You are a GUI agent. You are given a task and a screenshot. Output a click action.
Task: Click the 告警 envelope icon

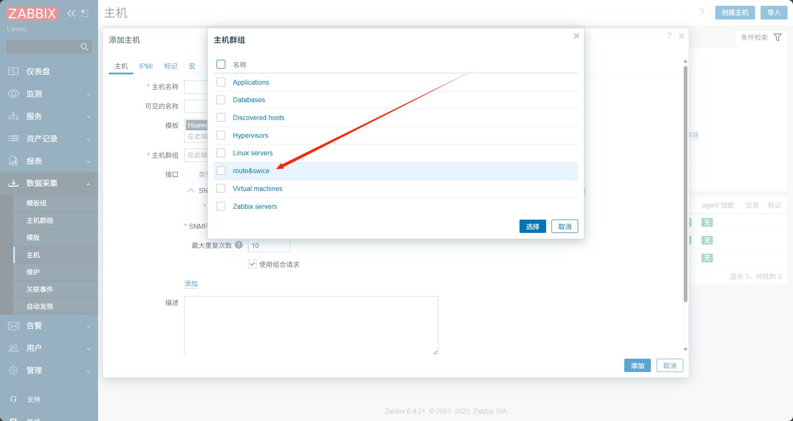pyautogui.click(x=13, y=326)
